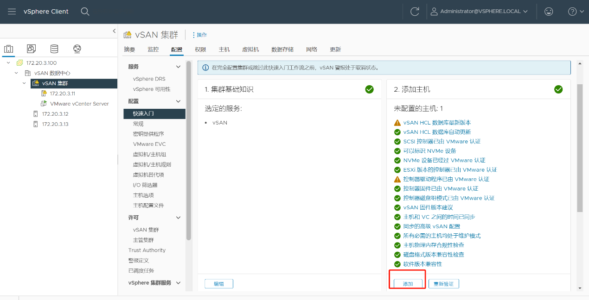
Task: Open the smiley feedback icon
Action: click(x=549, y=12)
